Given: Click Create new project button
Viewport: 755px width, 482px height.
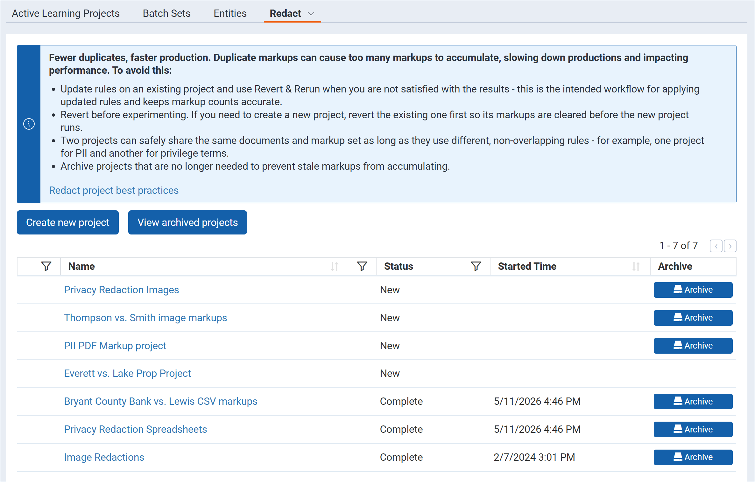Looking at the screenshot, I should [x=68, y=222].
